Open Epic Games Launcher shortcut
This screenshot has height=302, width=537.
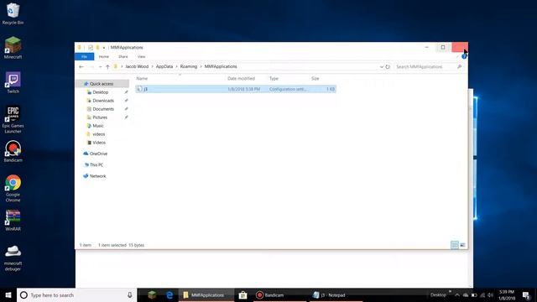tap(13, 119)
